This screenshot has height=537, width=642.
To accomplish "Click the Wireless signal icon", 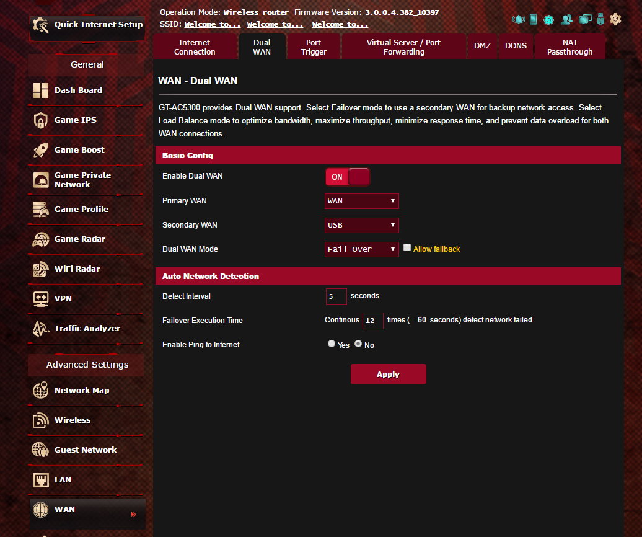I will pos(40,420).
